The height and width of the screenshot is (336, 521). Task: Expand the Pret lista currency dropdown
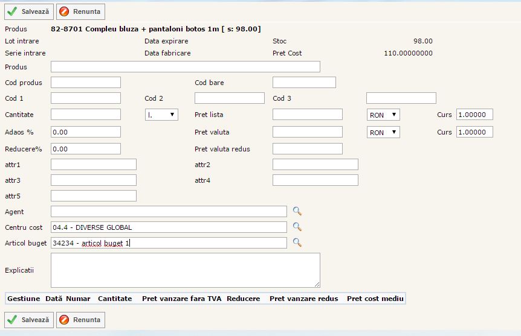click(x=383, y=115)
